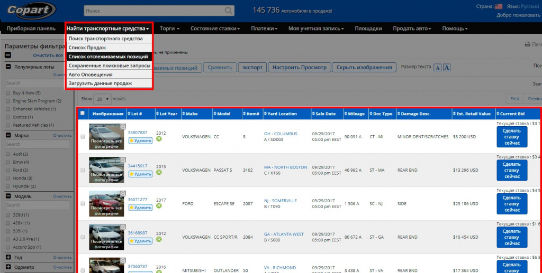542x273 pixels.
Task: Click the US country flag icon
Action: [x=499, y=6]
